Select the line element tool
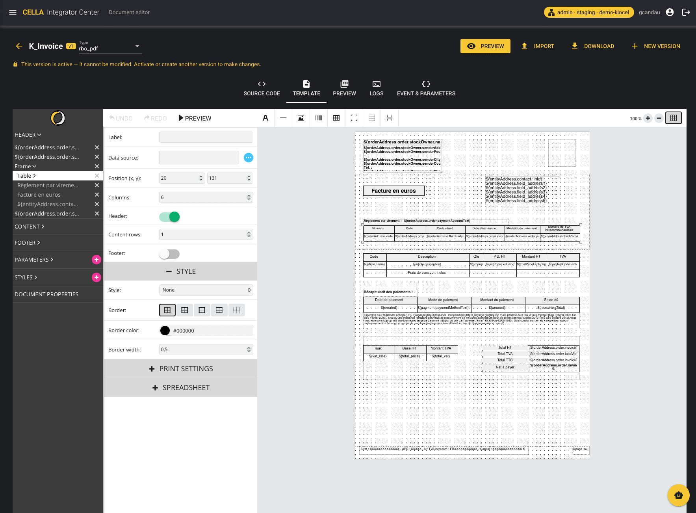The image size is (696, 513). (283, 118)
